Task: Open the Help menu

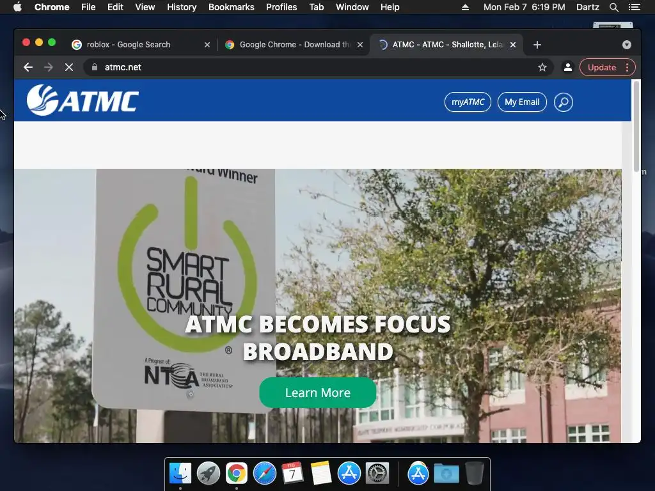Action: pyautogui.click(x=390, y=7)
